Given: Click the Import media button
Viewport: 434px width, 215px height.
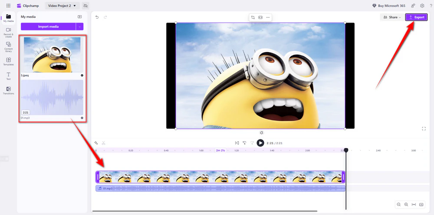Looking at the screenshot, I should coord(49,26).
